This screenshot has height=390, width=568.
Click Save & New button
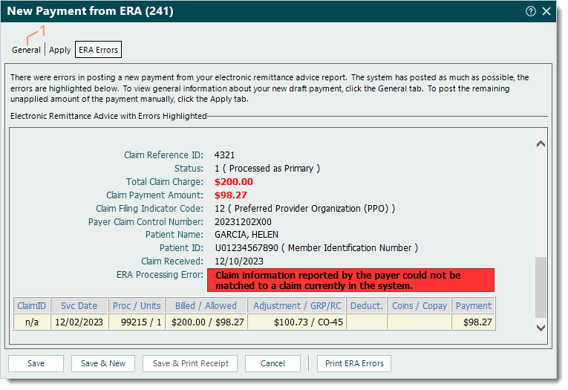pyautogui.click(x=103, y=363)
